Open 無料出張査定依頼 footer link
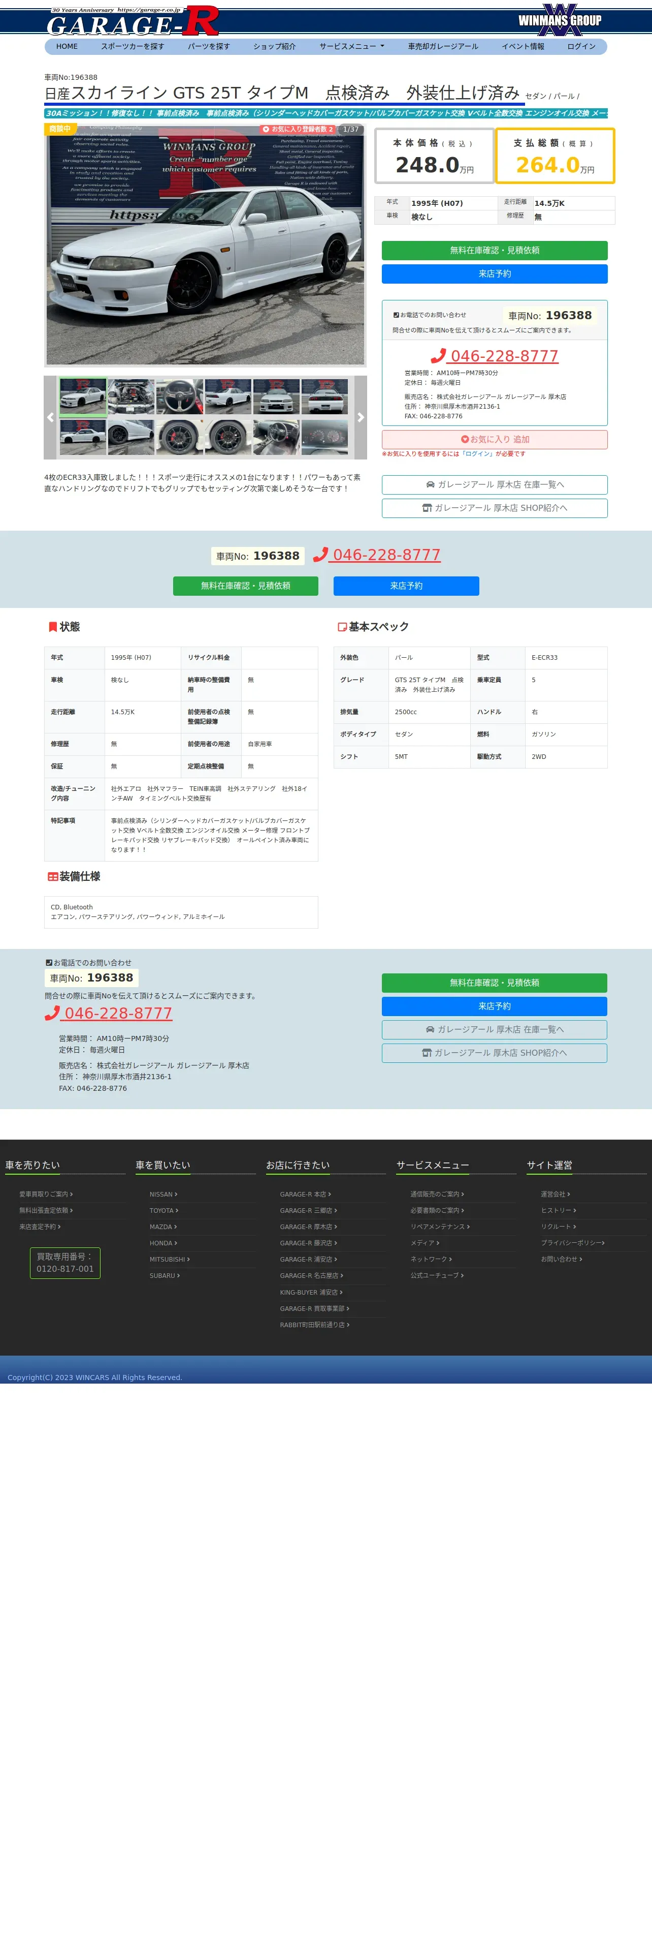Screen dimensions: 652x1958 pos(46,1210)
